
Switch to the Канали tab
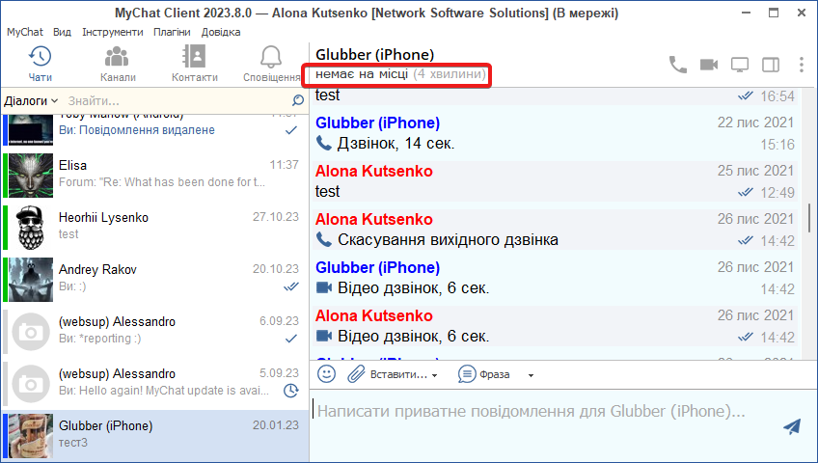tap(118, 64)
